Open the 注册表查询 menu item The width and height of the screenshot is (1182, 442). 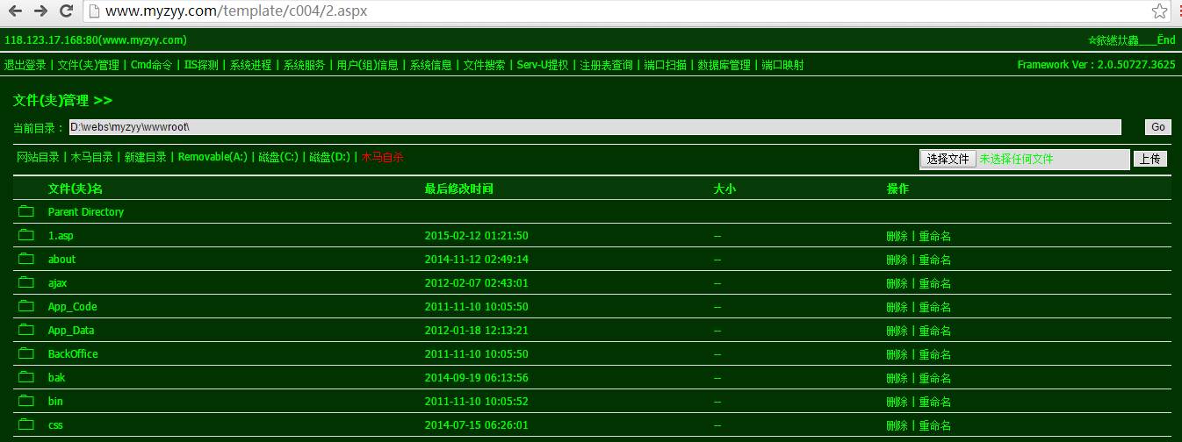(x=606, y=65)
